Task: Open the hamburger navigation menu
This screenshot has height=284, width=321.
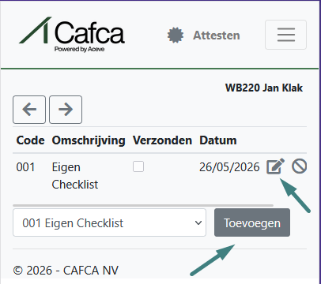Action: [x=285, y=35]
